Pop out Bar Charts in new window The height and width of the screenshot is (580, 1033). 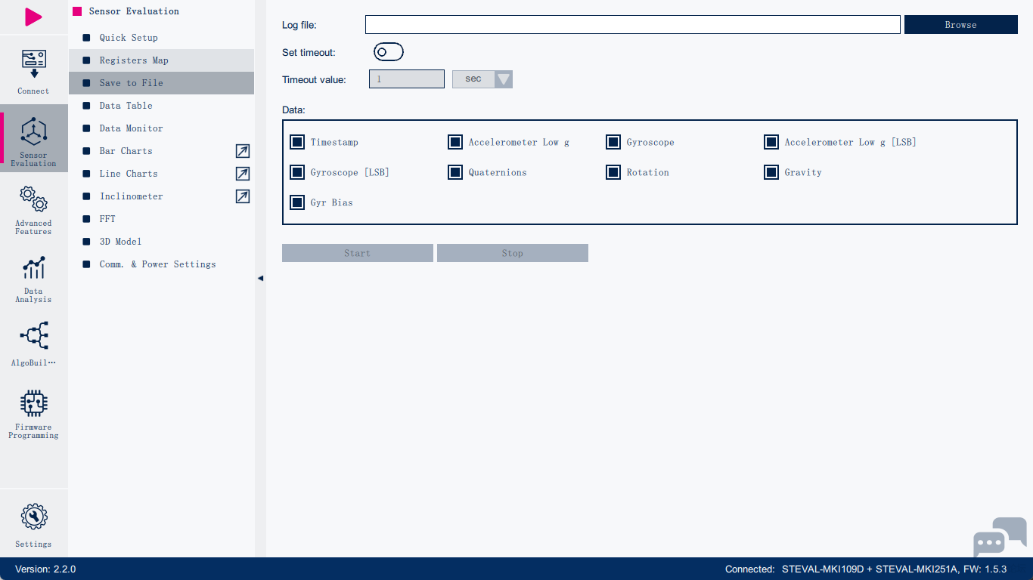point(242,151)
